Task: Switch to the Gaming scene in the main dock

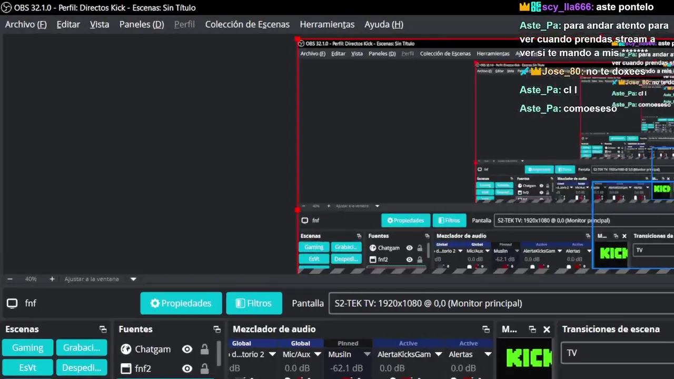Action: click(x=28, y=348)
